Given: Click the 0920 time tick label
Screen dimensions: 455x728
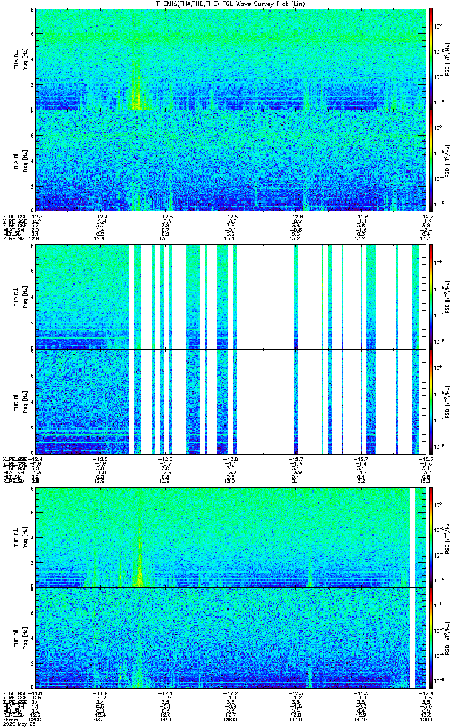Looking at the screenshot, I should (297, 720).
